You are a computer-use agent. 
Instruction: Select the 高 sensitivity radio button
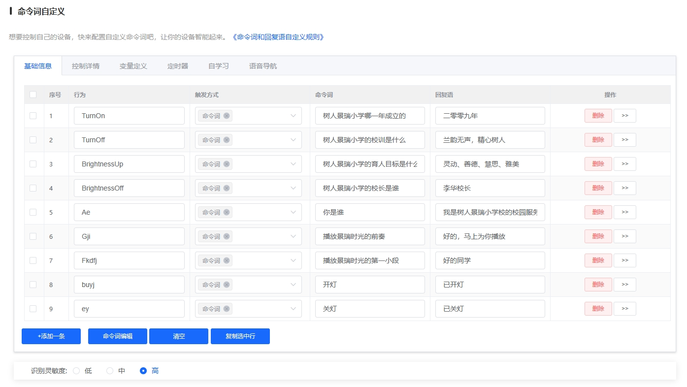(143, 371)
